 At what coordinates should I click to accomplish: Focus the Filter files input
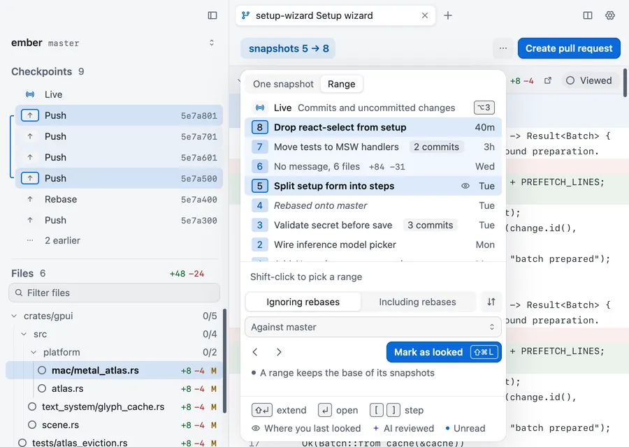click(115, 293)
